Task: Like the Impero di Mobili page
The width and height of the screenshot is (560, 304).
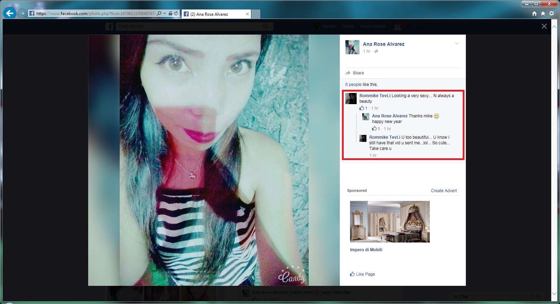Action: point(363,274)
